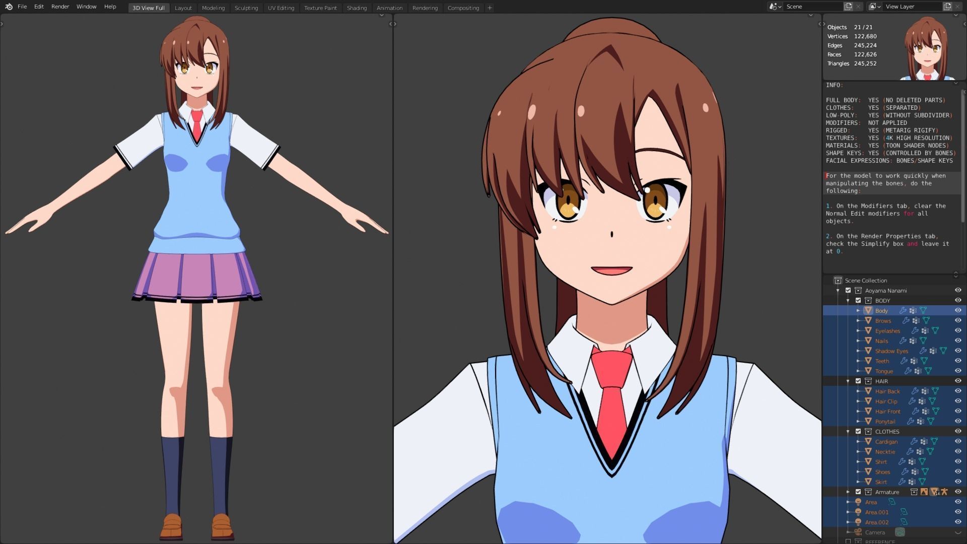
Task: Switch to the UV Editing workspace tab
Action: pyautogui.click(x=281, y=8)
